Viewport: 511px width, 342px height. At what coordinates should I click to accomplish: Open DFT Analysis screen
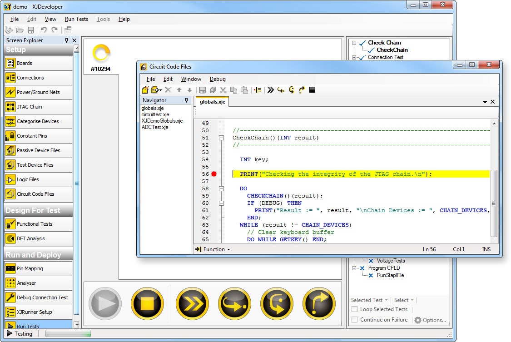pos(39,239)
